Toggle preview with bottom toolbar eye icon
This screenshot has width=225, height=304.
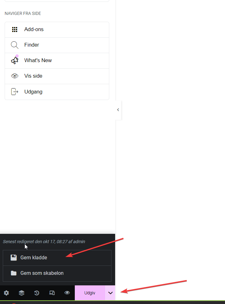[x=67, y=293]
